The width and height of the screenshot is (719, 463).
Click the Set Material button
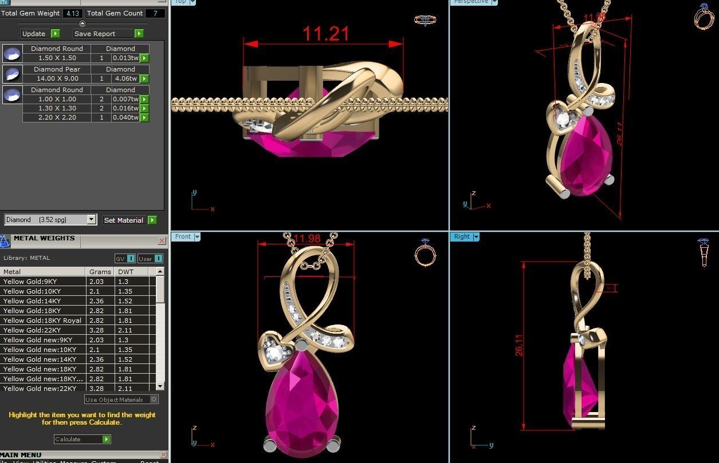point(129,220)
